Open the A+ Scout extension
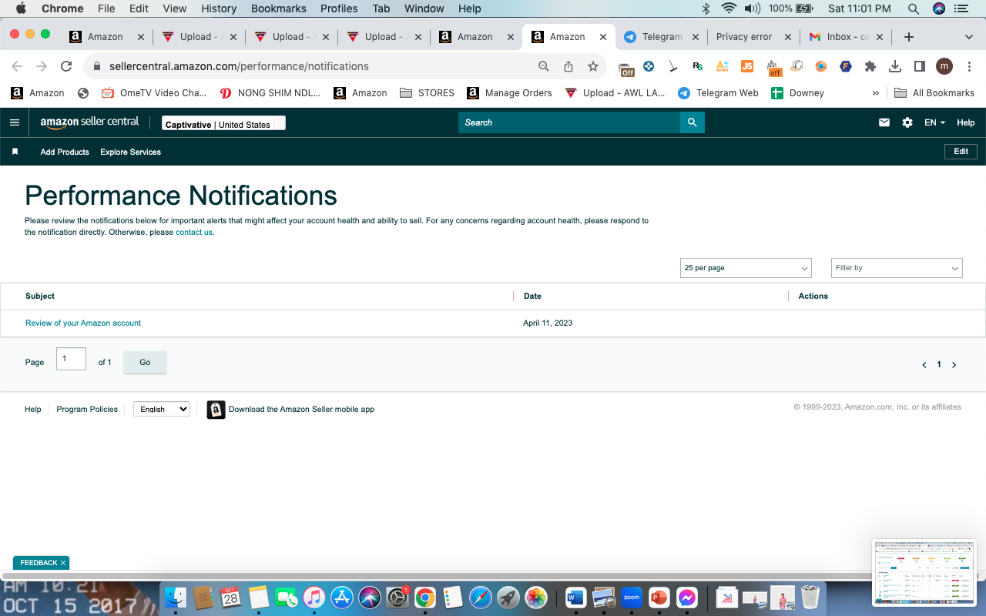The height and width of the screenshot is (616, 986). (x=723, y=66)
